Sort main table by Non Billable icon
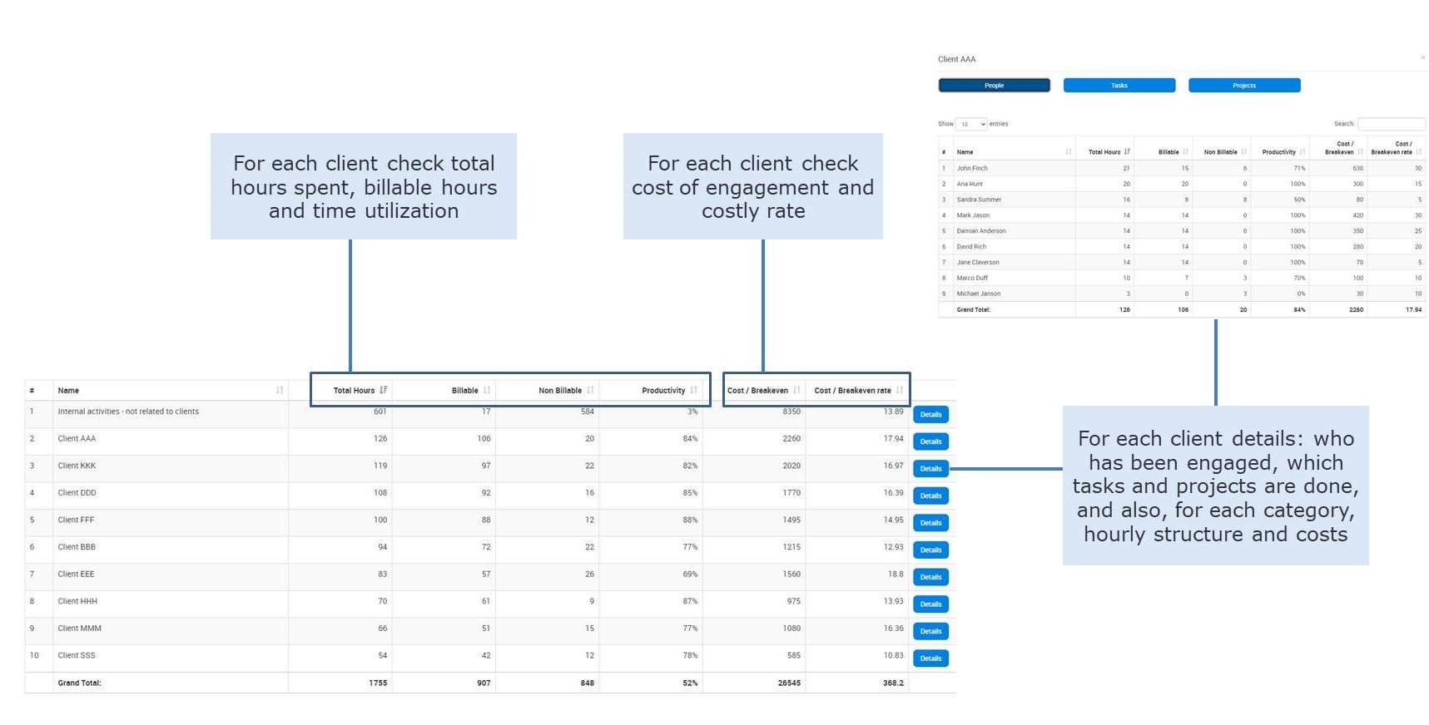The height and width of the screenshot is (725, 1429). [590, 390]
